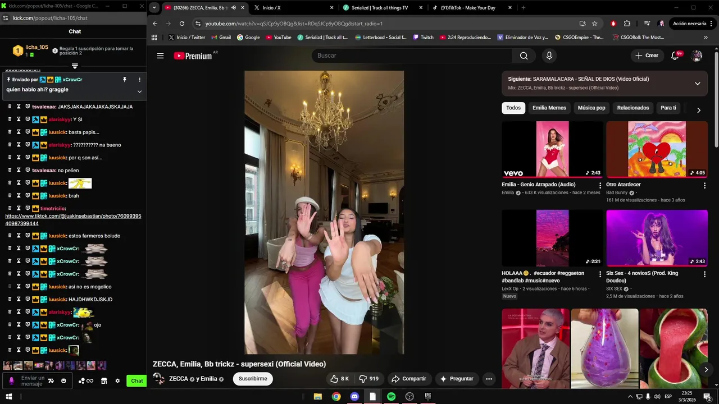This screenshot has width=719, height=404.
Task: Open the Chrome tab search dropdown
Action: click(154, 8)
